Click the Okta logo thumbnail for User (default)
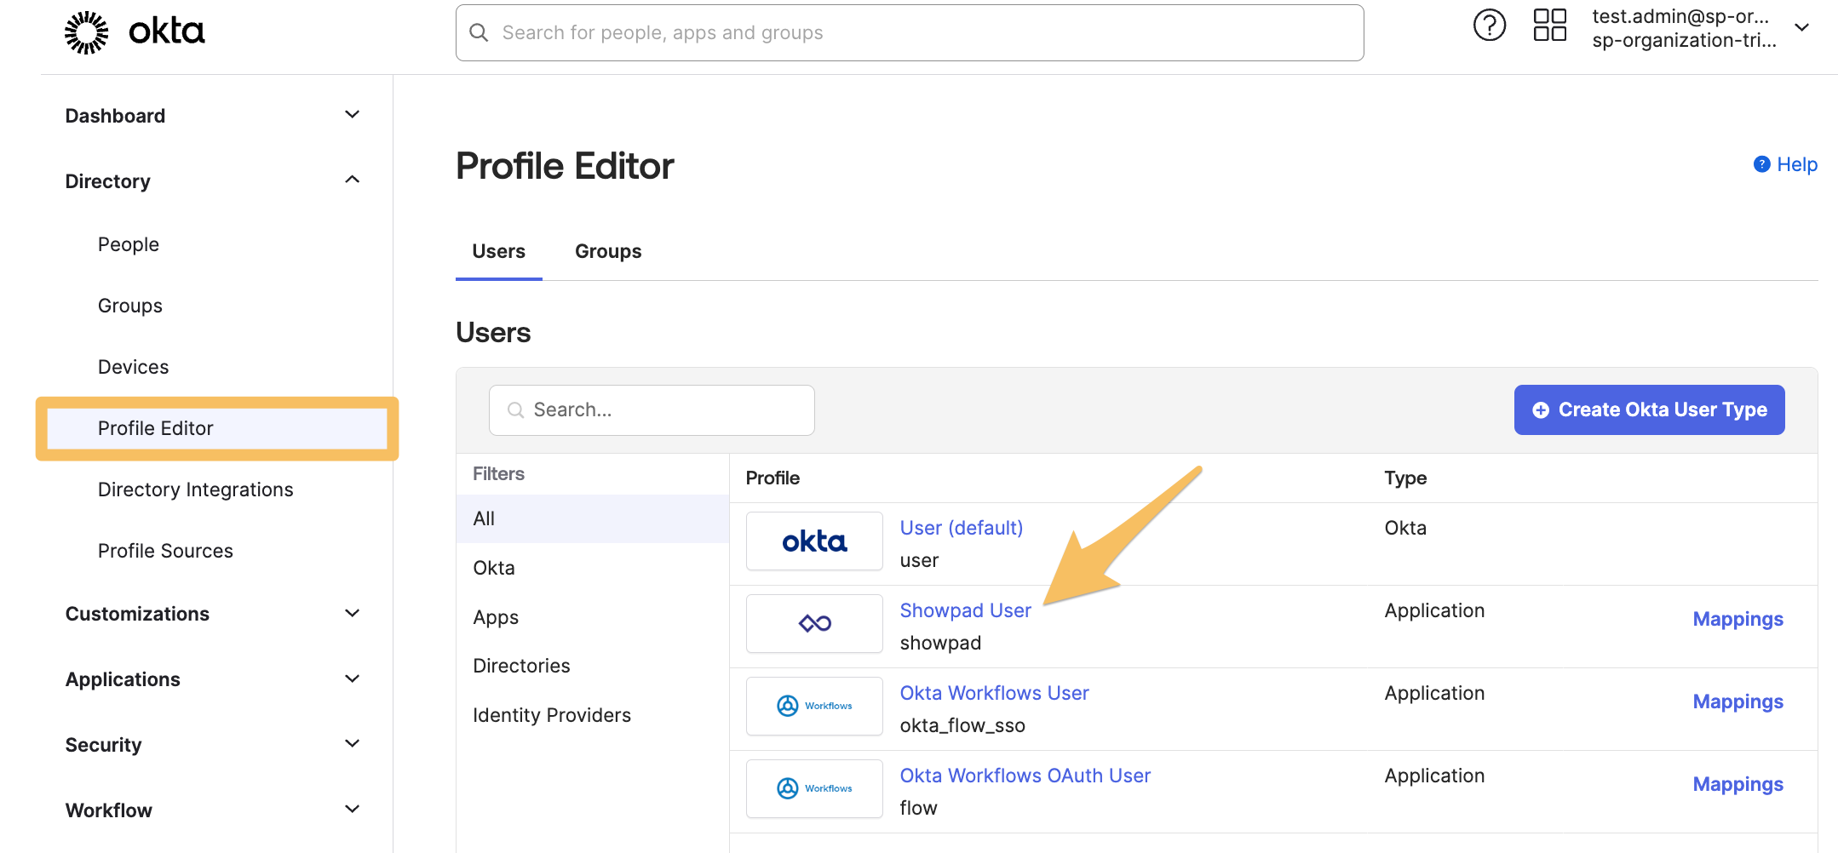The height and width of the screenshot is (853, 1838). click(x=814, y=541)
